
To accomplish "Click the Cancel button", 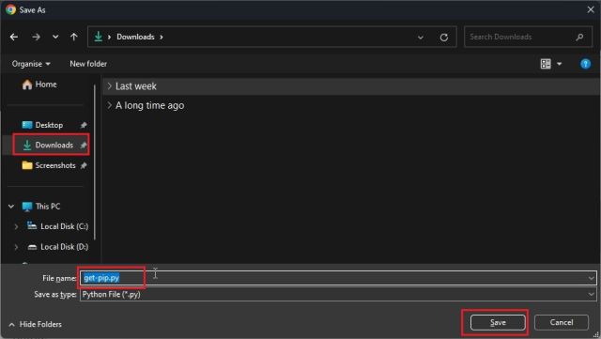I will 562,322.
